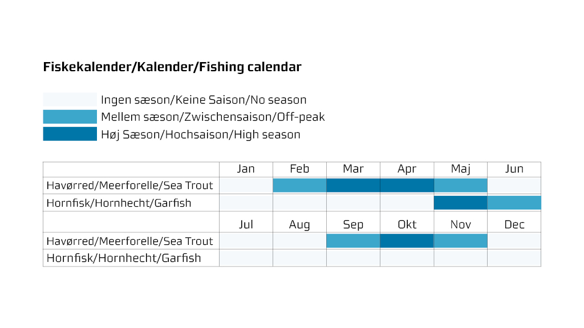The width and height of the screenshot is (584, 328).
Task: Click the Garfish Jun off-peak cell
Action: pyautogui.click(x=514, y=203)
